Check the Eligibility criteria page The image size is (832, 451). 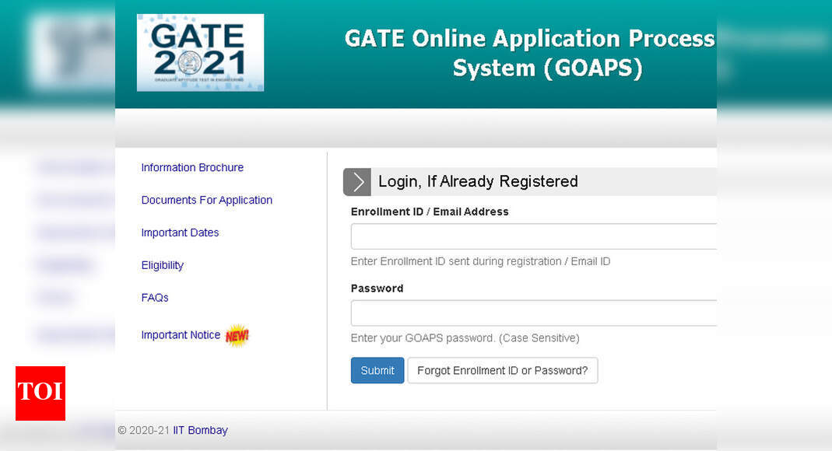(162, 265)
